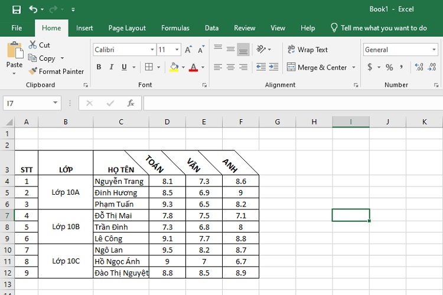Click the Wrap Text button
The image size is (443, 295).
point(307,50)
